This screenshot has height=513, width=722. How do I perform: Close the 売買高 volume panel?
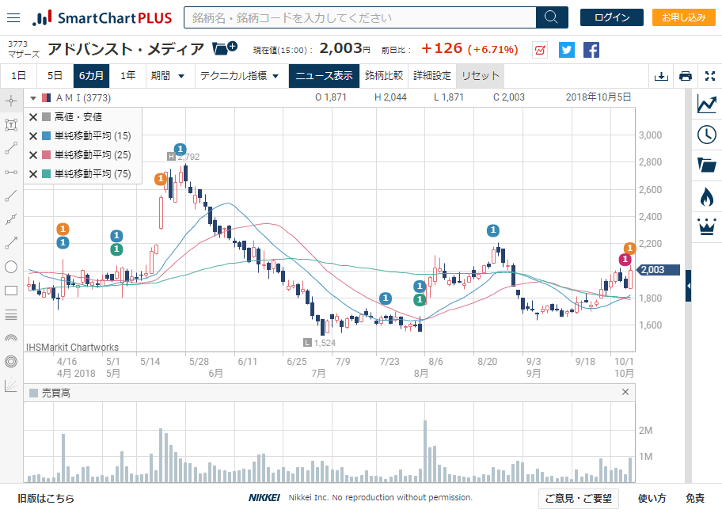625,392
